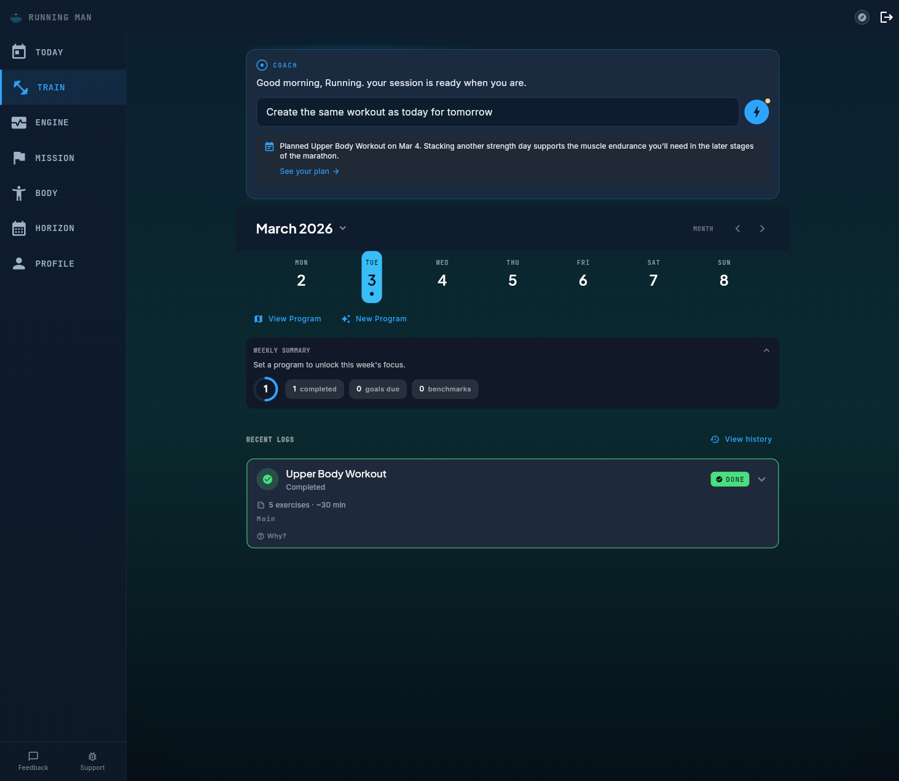Click the logout icon top right

pos(887,17)
